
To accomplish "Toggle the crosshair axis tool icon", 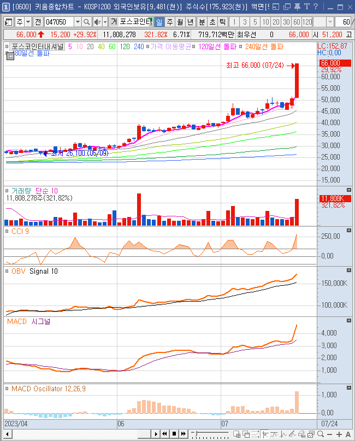I will coord(265,434).
